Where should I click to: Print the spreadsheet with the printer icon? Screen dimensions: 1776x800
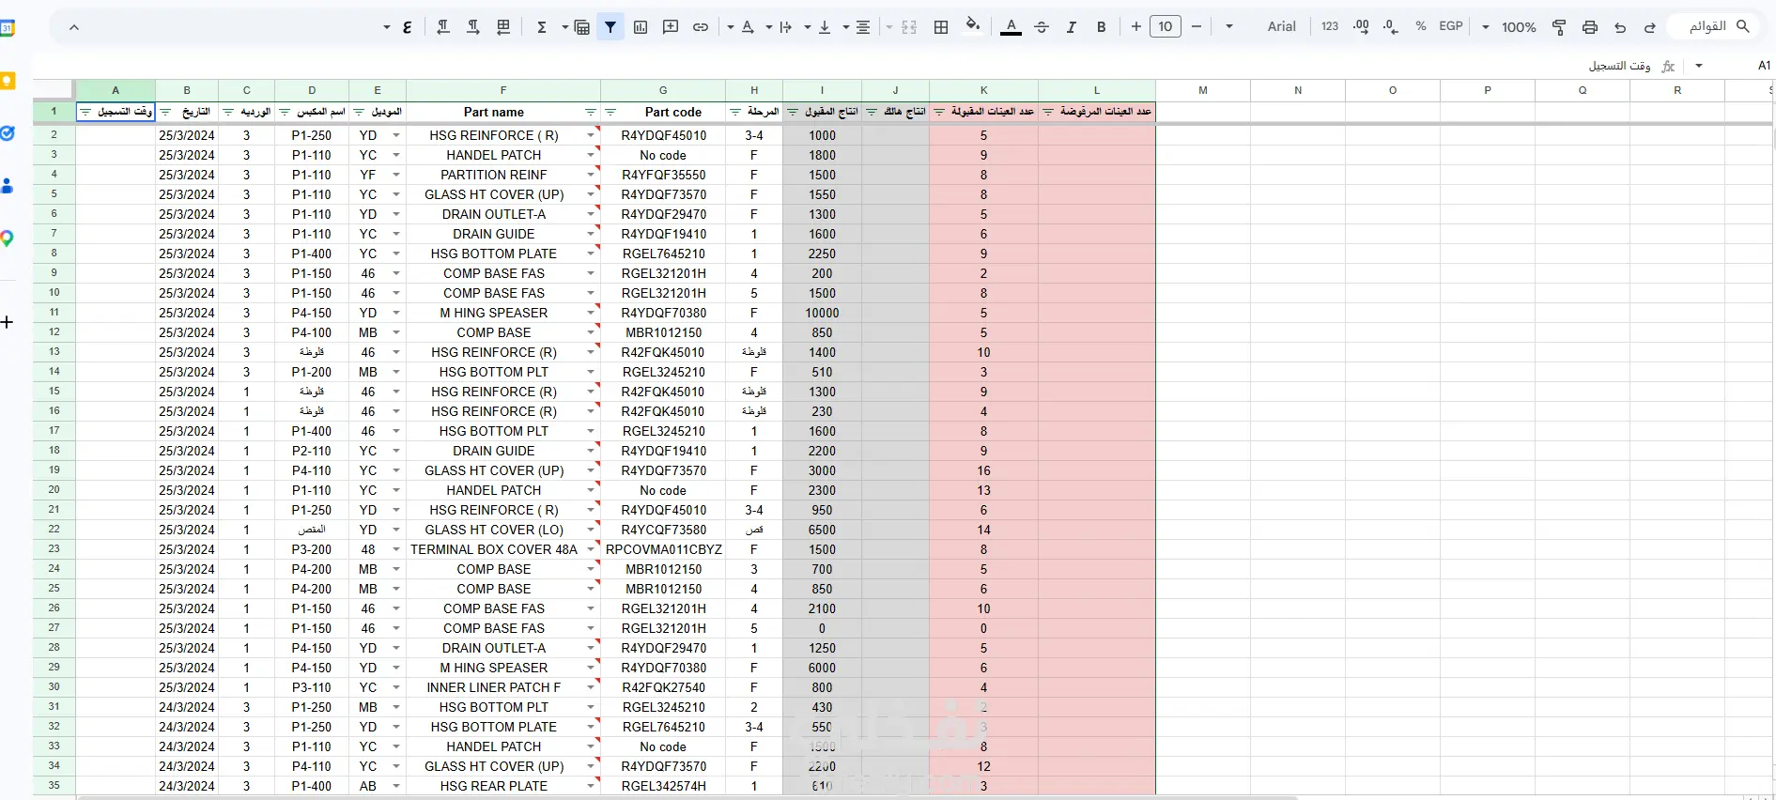tap(1590, 27)
